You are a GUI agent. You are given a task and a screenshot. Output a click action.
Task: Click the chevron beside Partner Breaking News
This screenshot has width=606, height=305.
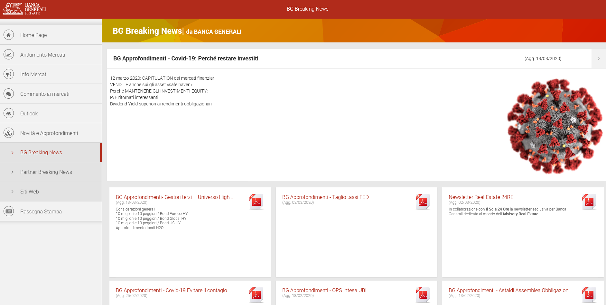pyautogui.click(x=12, y=172)
